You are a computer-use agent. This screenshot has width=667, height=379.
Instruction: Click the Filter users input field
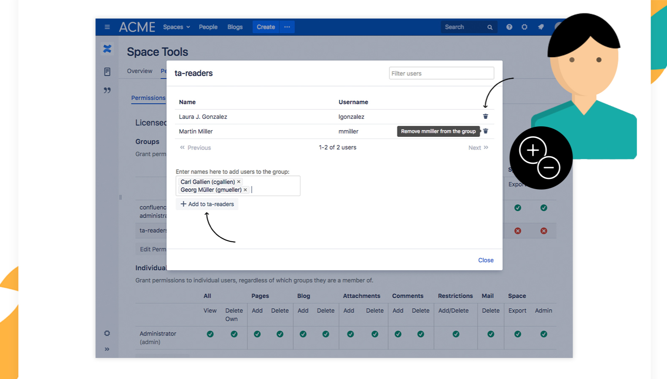[441, 73]
